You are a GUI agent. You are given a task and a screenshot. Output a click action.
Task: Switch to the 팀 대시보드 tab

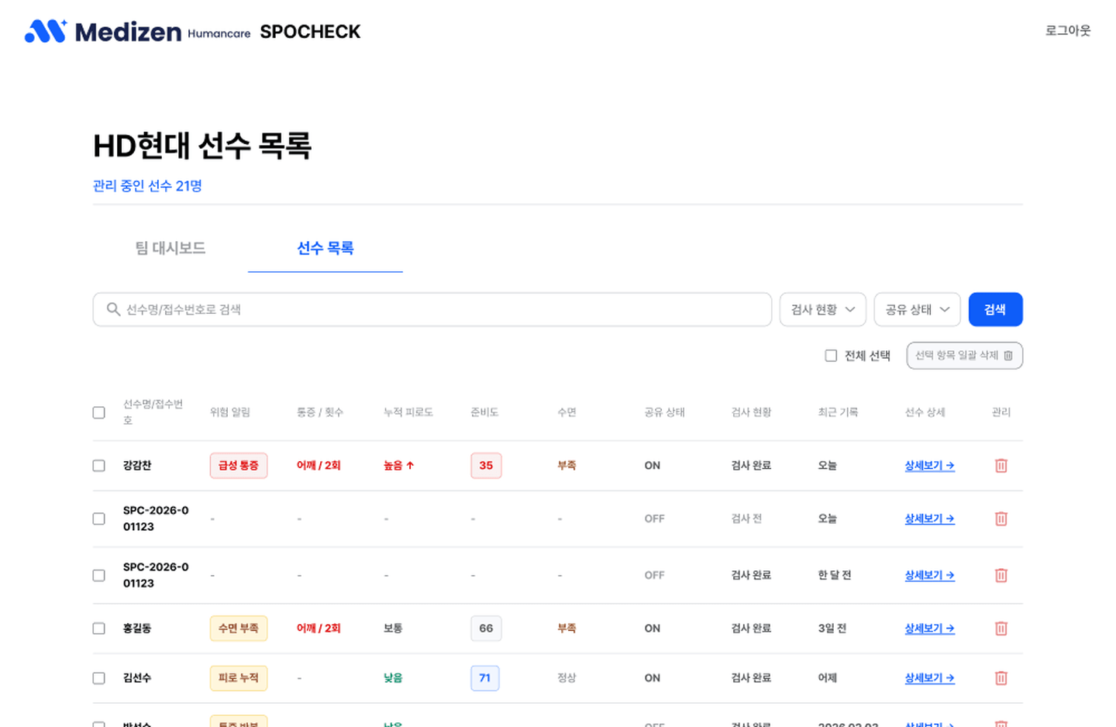pyautogui.click(x=170, y=248)
